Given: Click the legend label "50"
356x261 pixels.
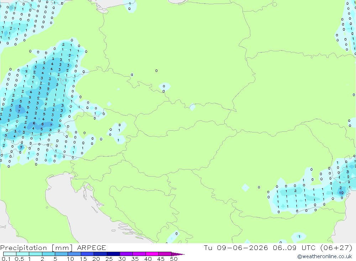Looking at the screenshot, I should pos(174,259).
